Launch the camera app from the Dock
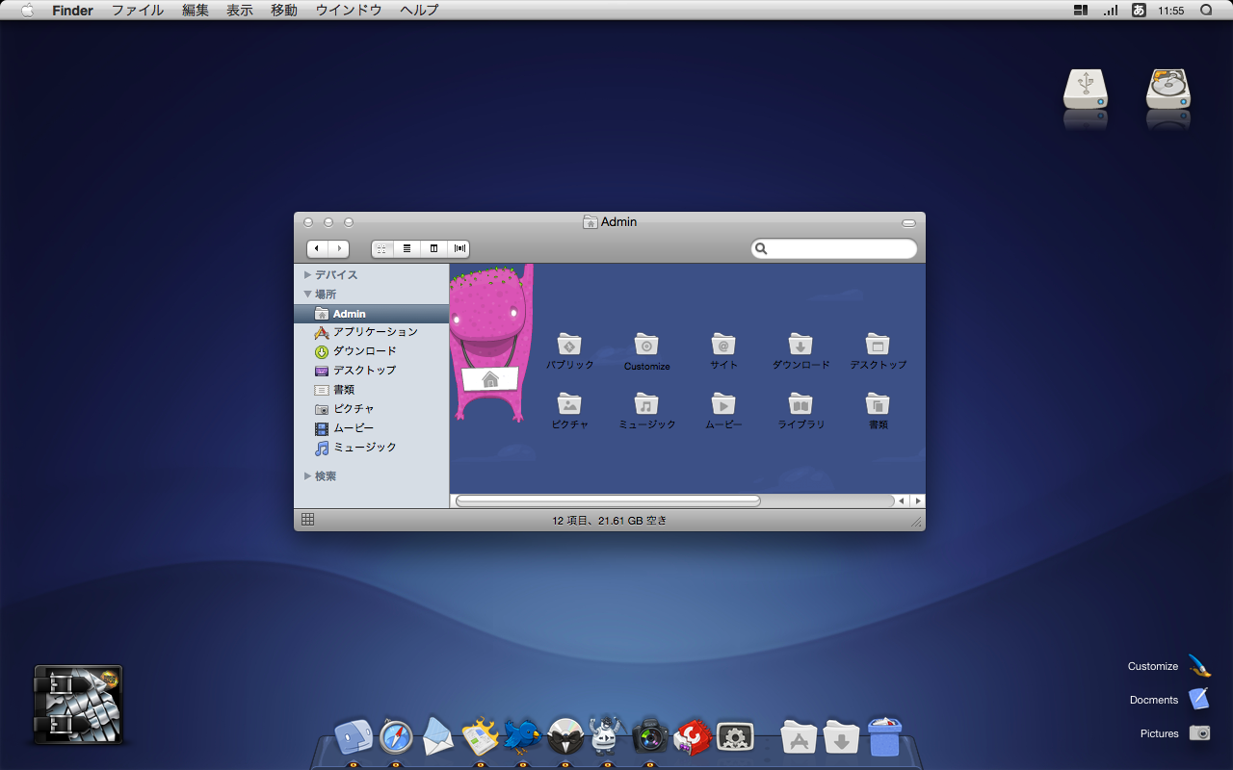Image resolution: width=1233 pixels, height=770 pixels. [650, 737]
